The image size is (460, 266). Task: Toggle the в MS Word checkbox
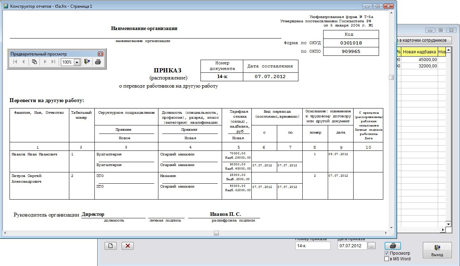click(387, 259)
